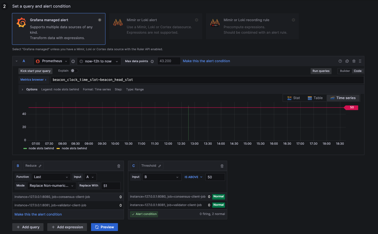The image size is (378, 234).
Task: Delete expression C with the trash icon
Action: coord(222,166)
